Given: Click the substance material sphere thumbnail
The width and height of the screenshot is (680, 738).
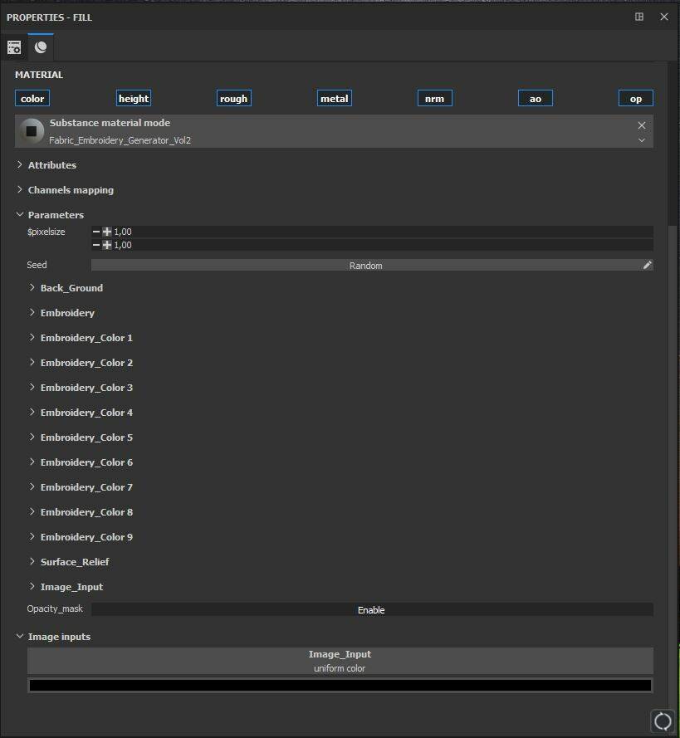Looking at the screenshot, I should click(32, 131).
